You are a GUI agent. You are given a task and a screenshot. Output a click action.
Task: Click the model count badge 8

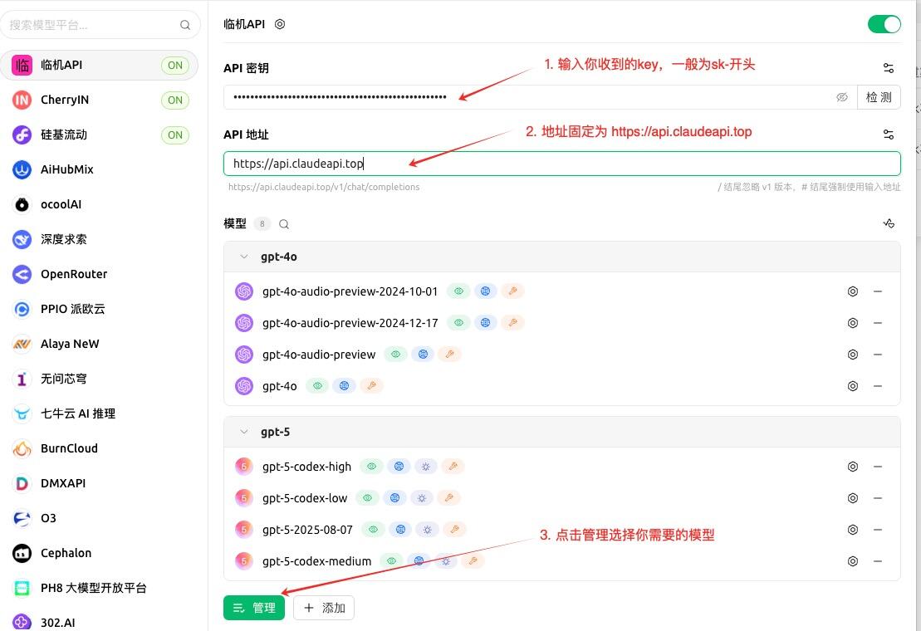pos(262,223)
